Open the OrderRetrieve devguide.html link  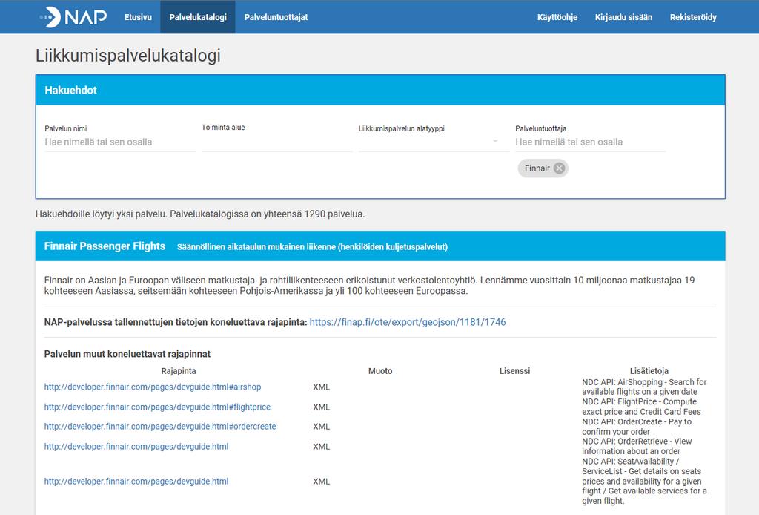[136, 446]
